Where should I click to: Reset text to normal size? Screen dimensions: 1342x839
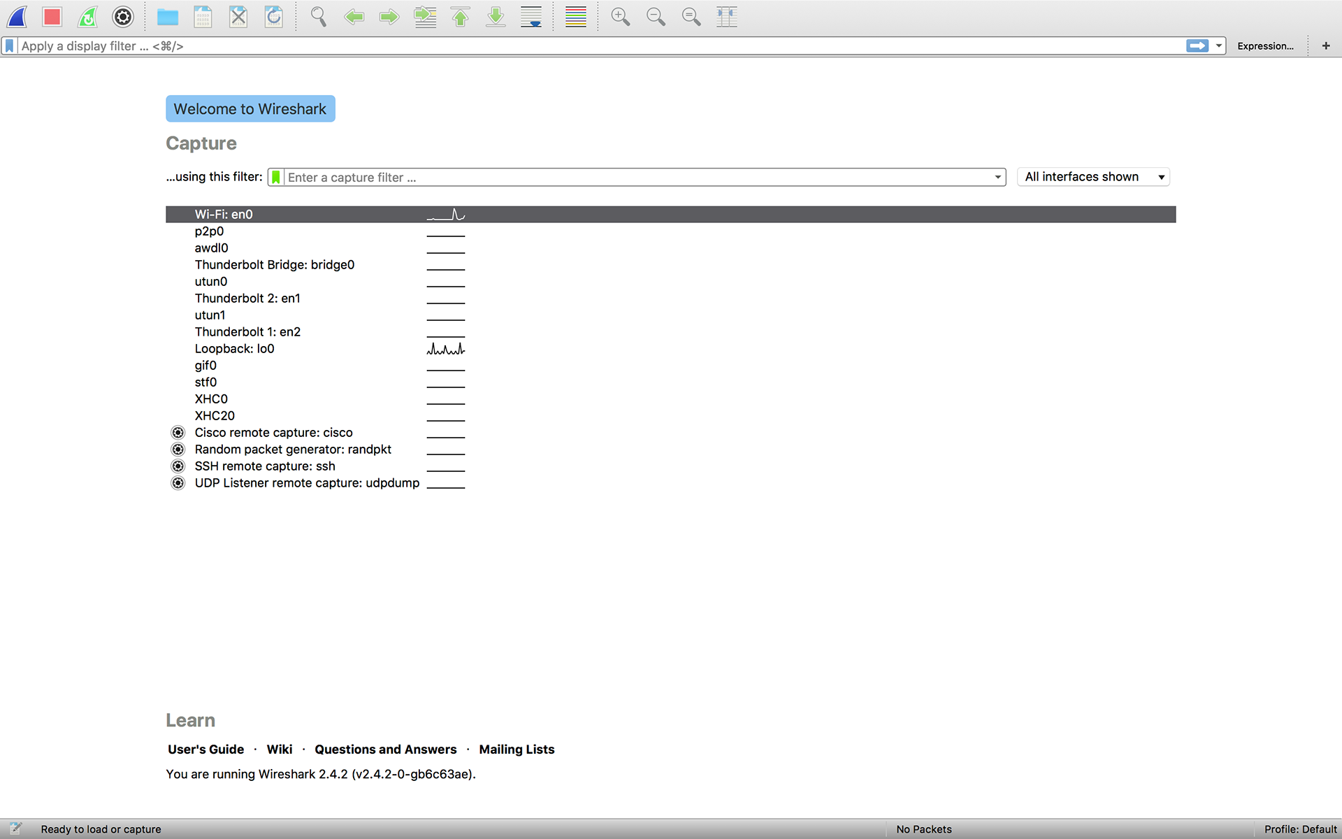pos(691,17)
